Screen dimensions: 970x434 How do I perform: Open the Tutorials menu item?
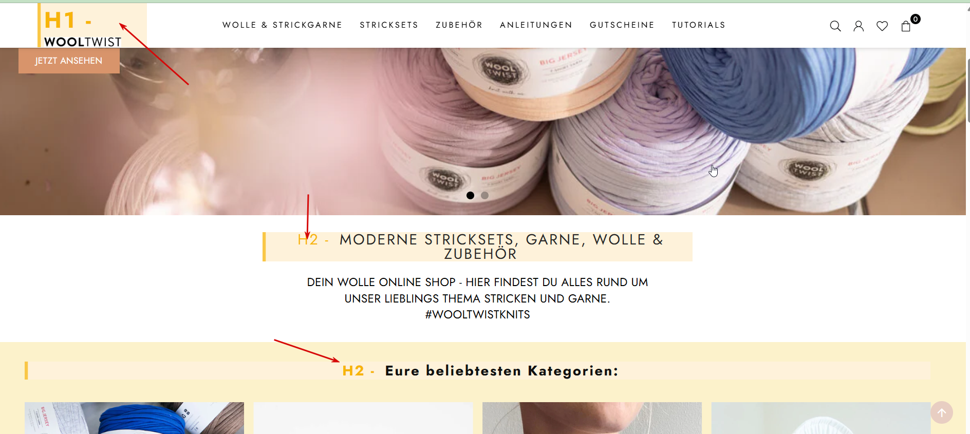point(699,25)
